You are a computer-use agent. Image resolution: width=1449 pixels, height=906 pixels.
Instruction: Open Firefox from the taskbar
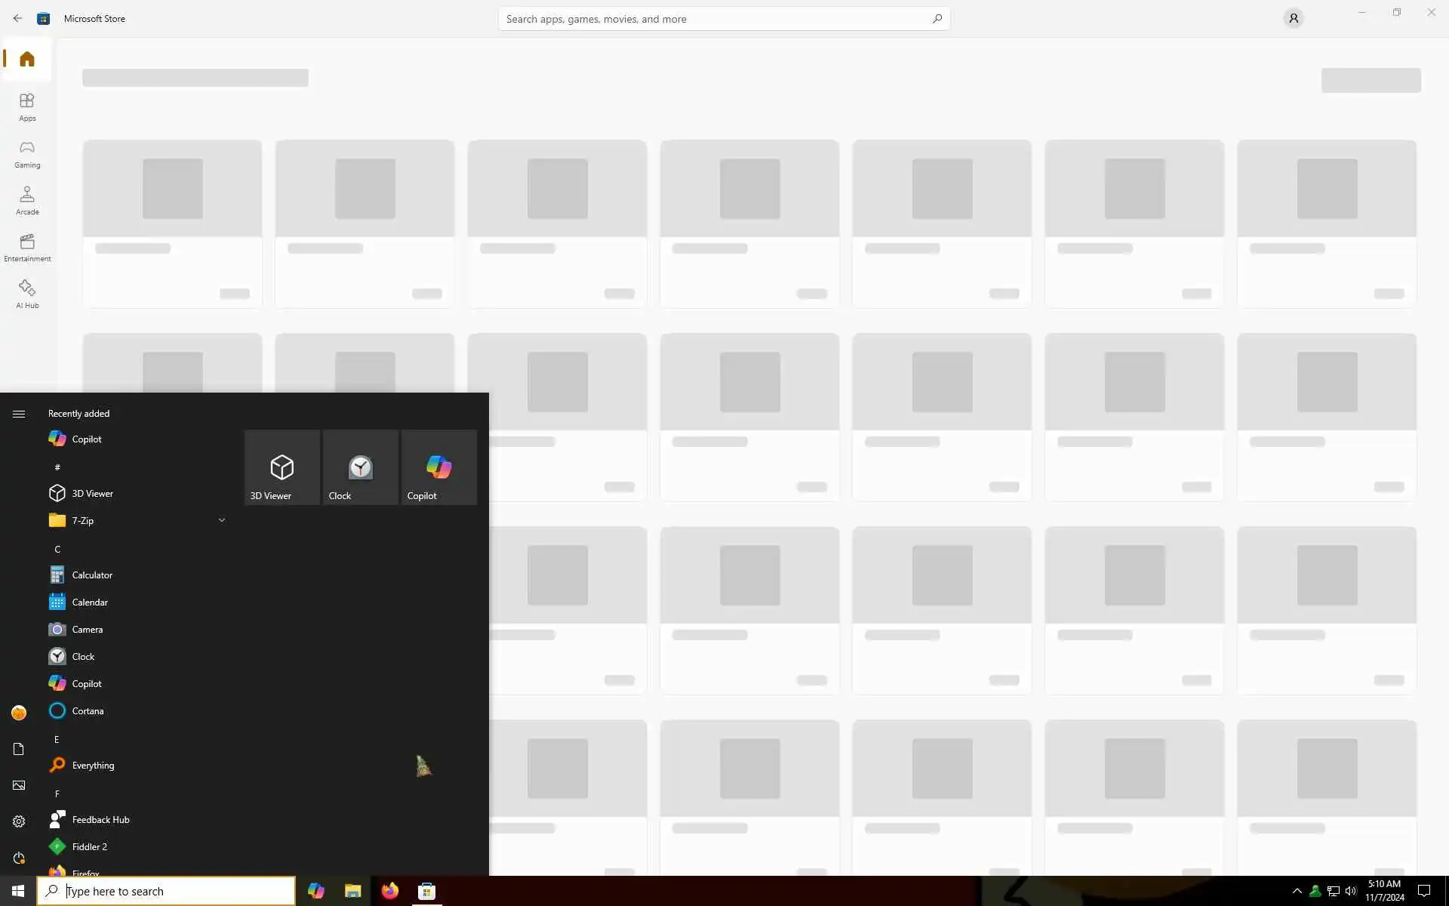point(389,891)
